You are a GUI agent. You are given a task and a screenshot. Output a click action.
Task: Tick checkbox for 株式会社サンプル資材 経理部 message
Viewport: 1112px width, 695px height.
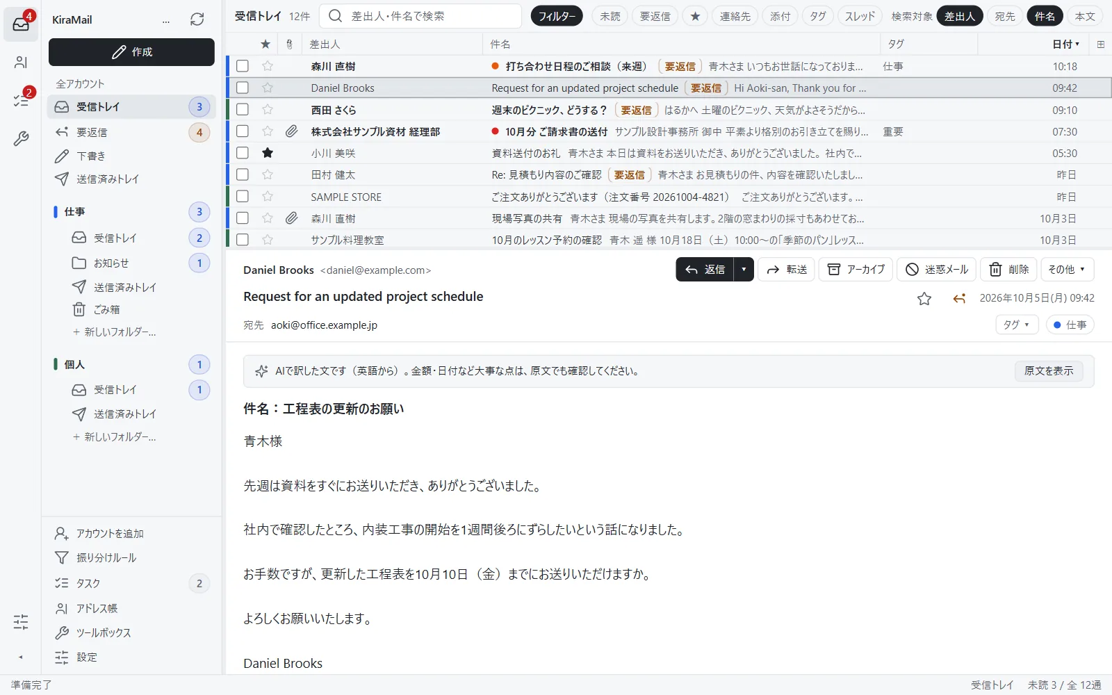243,131
